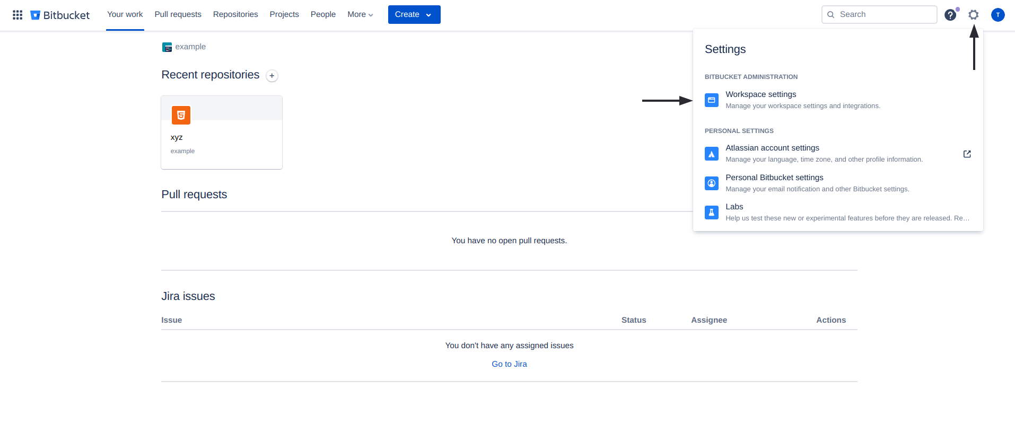
Task: Go to the Your work tab
Action: 125,14
